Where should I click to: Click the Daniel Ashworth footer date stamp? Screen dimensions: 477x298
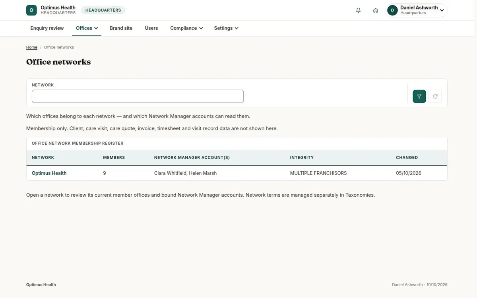click(420, 285)
